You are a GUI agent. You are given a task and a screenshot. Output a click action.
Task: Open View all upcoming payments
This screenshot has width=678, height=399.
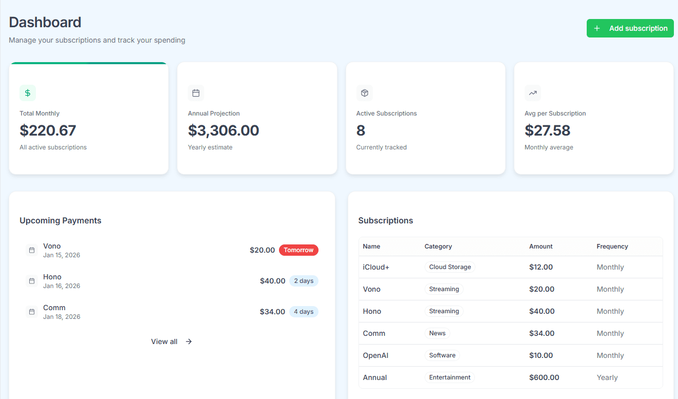(164, 341)
